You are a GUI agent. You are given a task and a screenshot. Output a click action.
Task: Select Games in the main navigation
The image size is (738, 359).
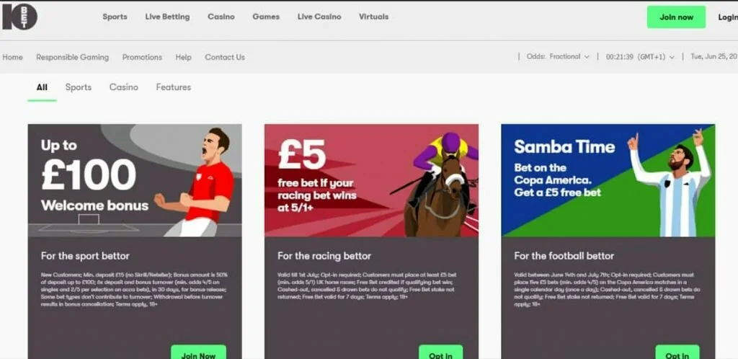coord(266,17)
